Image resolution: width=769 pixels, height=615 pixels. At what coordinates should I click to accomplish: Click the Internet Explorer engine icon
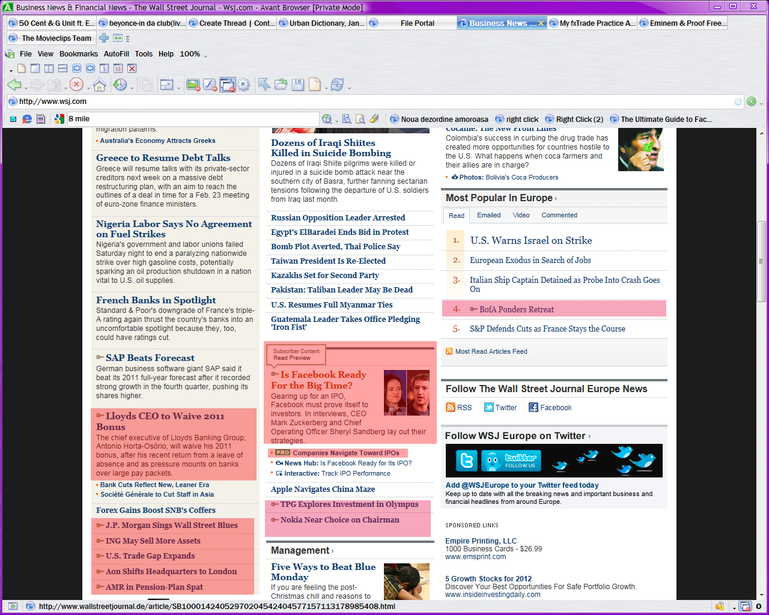[27, 119]
